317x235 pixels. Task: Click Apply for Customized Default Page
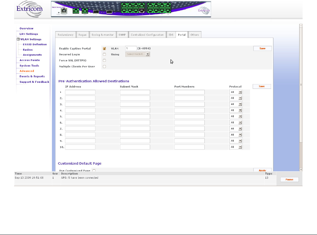click(262, 170)
